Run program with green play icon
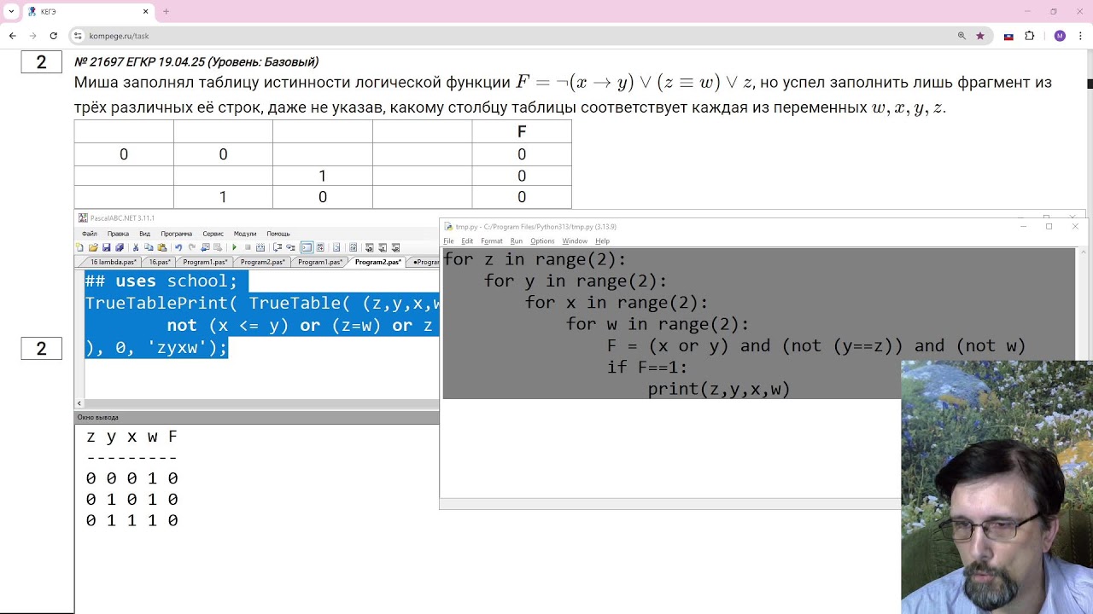 (x=234, y=247)
